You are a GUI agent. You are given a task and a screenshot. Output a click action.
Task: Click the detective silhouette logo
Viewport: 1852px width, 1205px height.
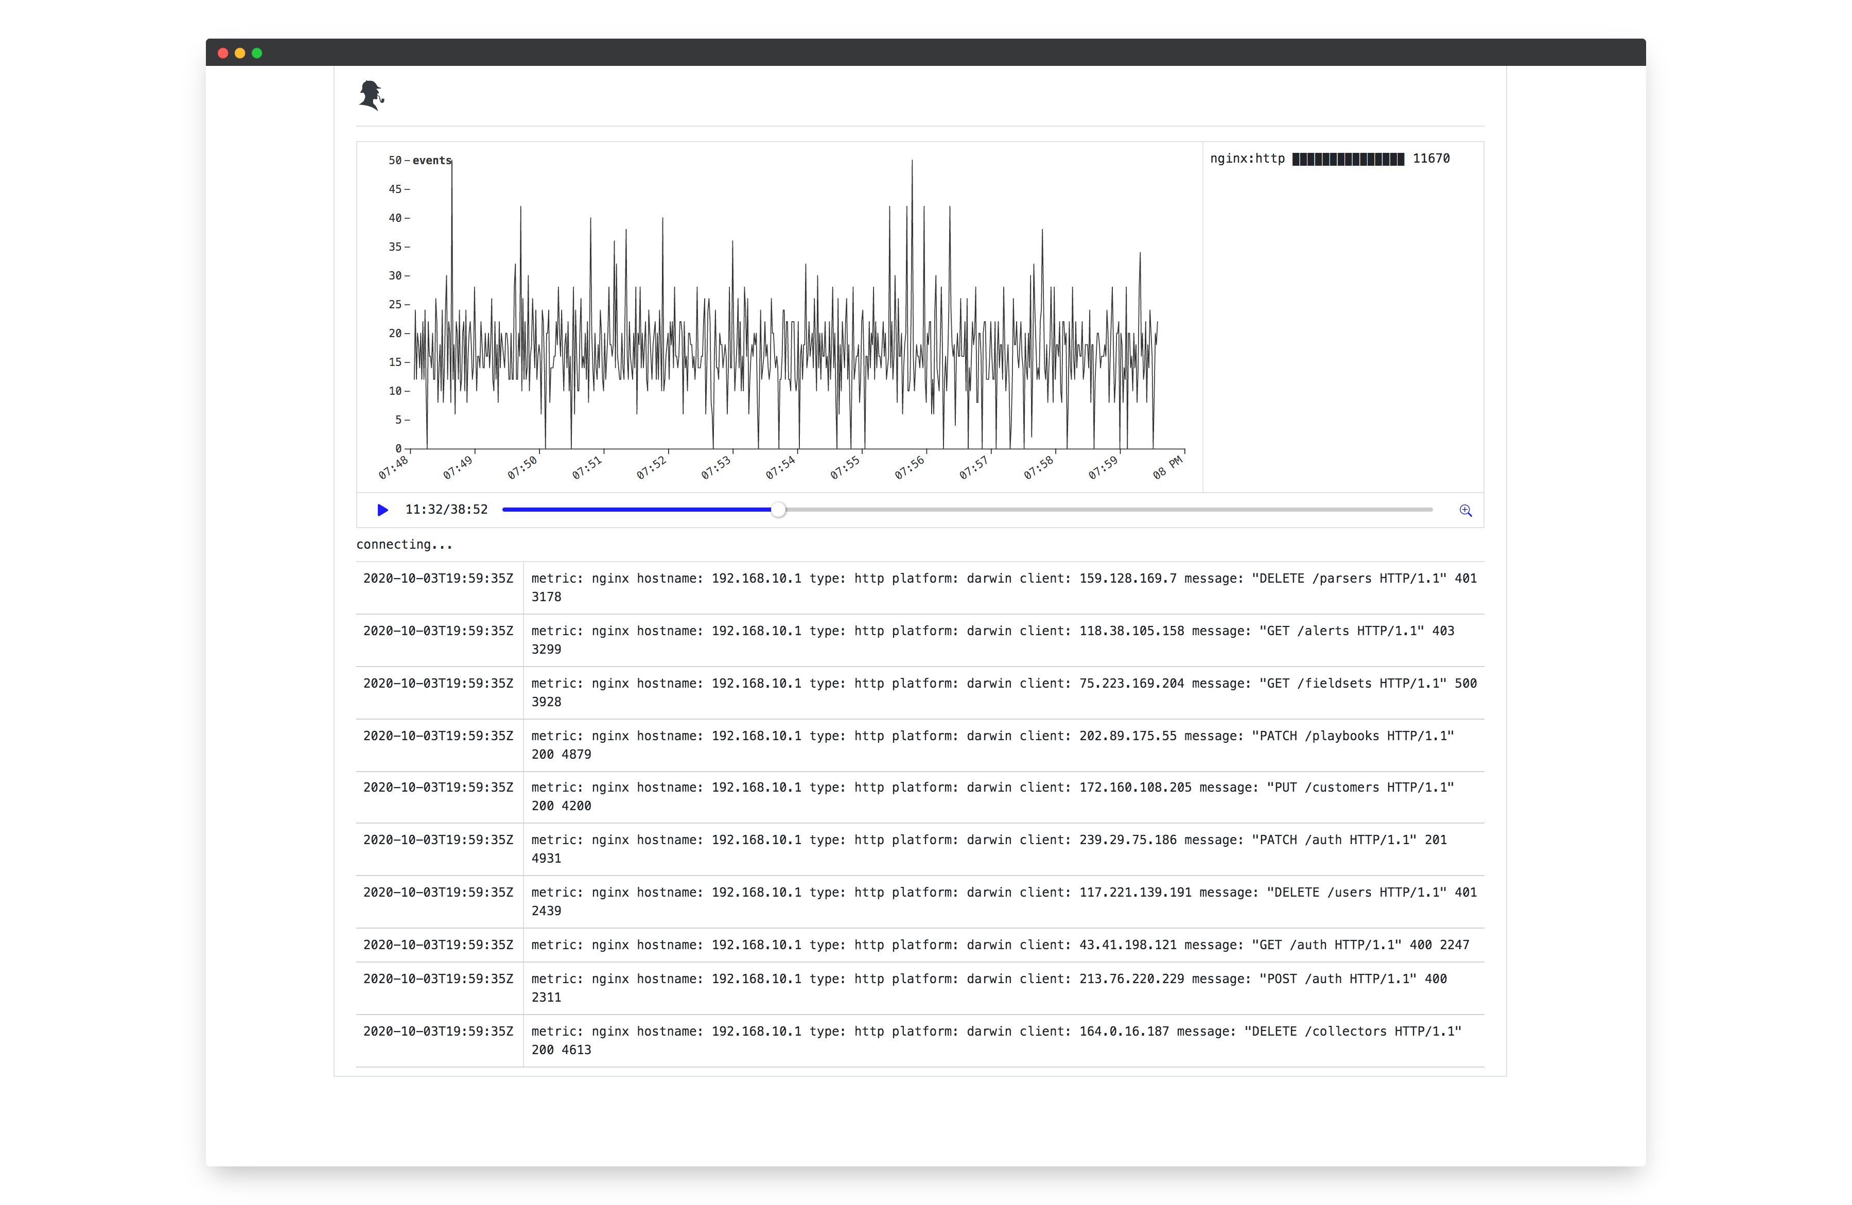[x=371, y=95]
